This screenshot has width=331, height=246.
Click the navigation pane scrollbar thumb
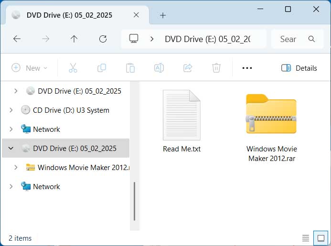(x=135, y=202)
